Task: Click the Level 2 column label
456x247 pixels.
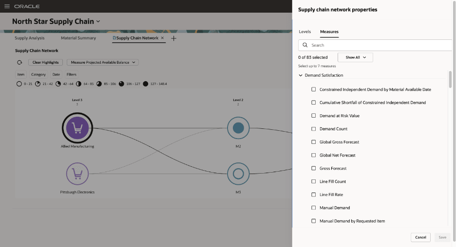Action: [238, 100]
